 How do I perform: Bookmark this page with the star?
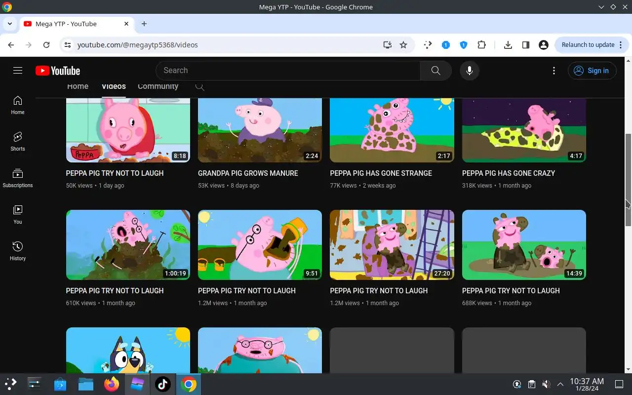point(403,45)
